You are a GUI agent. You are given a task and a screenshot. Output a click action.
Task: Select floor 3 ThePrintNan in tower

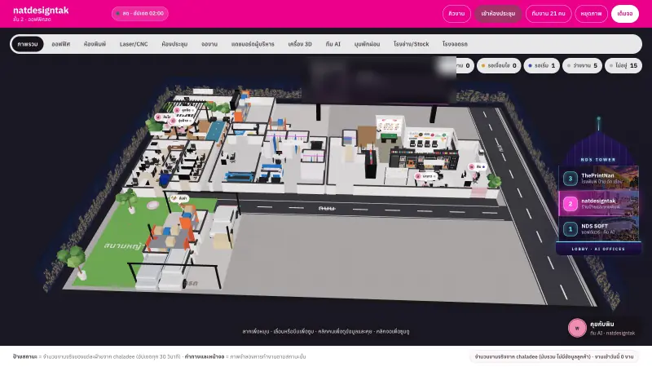(598, 179)
